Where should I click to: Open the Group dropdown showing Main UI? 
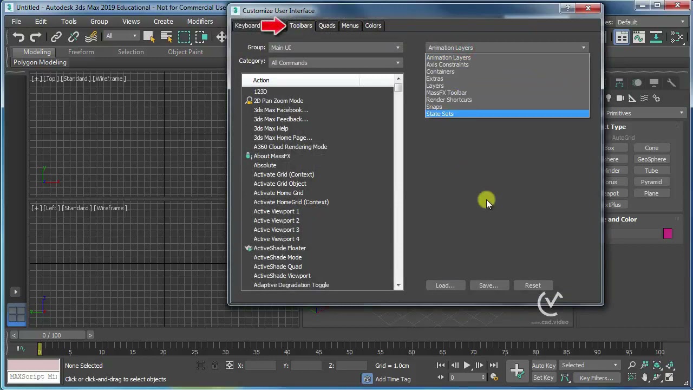(x=335, y=48)
